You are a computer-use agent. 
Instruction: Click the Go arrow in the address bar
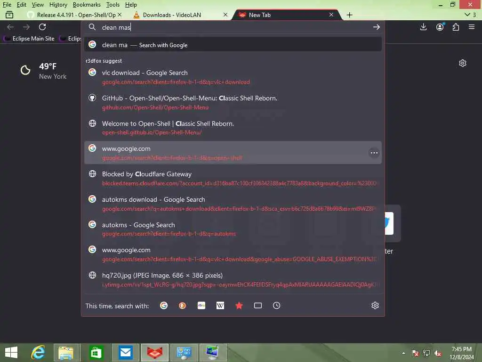(376, 27)
